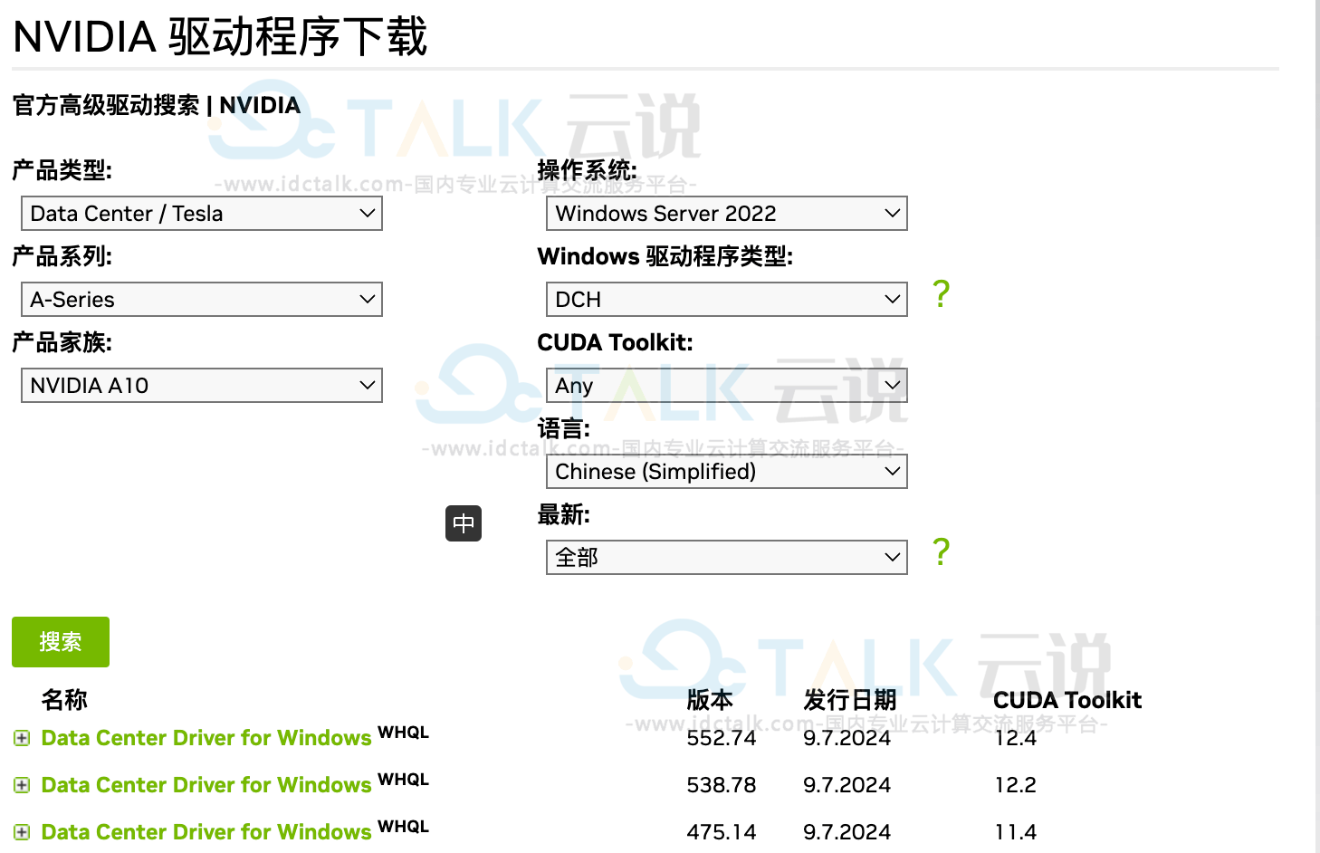Open the 语言 Chinese (Simplified) dropdown
This screenshot has height=853, width=1320.
(727, 472)
